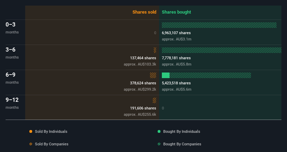Viewport: 287px width, 152px height.
Task: Click 'approx. AU$3.1m' value
Action: (x=177, y=39)
